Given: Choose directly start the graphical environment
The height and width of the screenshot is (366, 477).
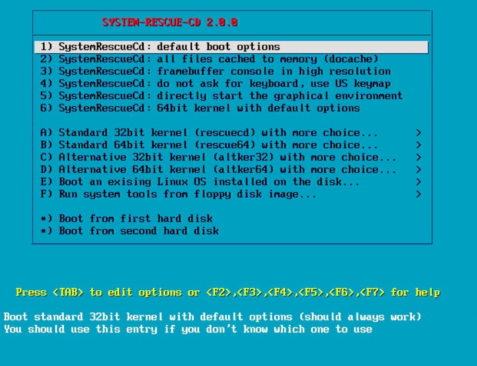Looking at the screenshot, I should pos(231,96).
